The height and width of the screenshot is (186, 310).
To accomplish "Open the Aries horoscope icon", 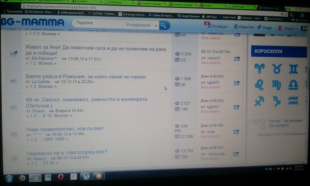I will coord(259,69).
